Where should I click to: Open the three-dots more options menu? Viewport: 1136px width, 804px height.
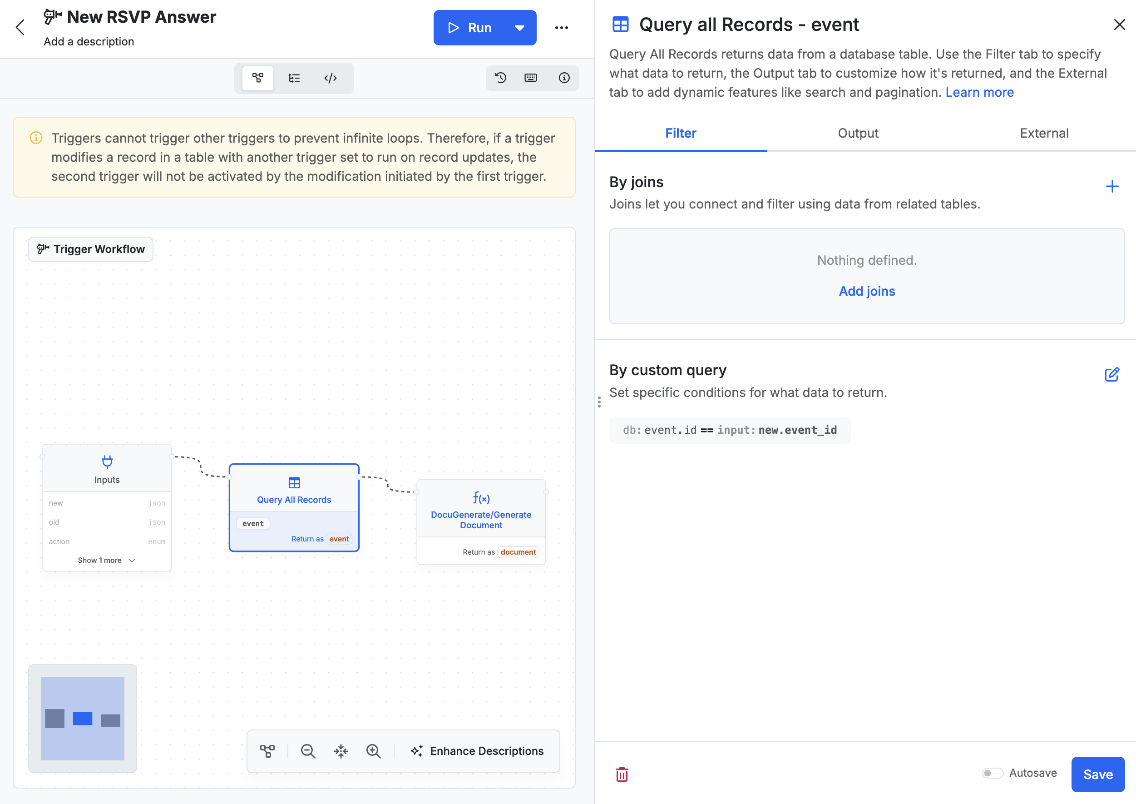[x=562, y=28]
